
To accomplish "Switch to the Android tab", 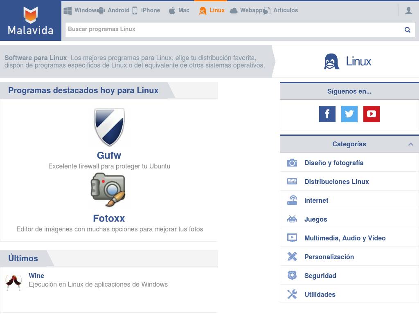I will click(118, 10).
